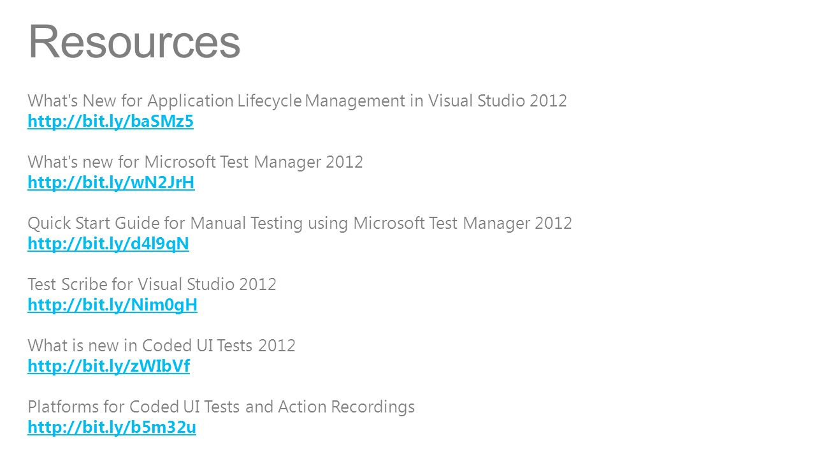This screenshot has height=459, width=815.
Task: Follow the http://bit.ly/wN2JrH hyperlink
Action: point(111,182)
